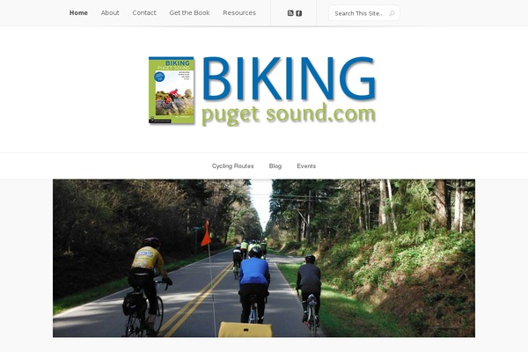This screenshot has height=352, width=528.
Task: Click the cyclist in the blue jacket
Action: point(254,283)
